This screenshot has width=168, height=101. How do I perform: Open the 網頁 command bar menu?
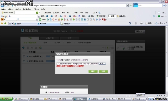pos(150,23)
